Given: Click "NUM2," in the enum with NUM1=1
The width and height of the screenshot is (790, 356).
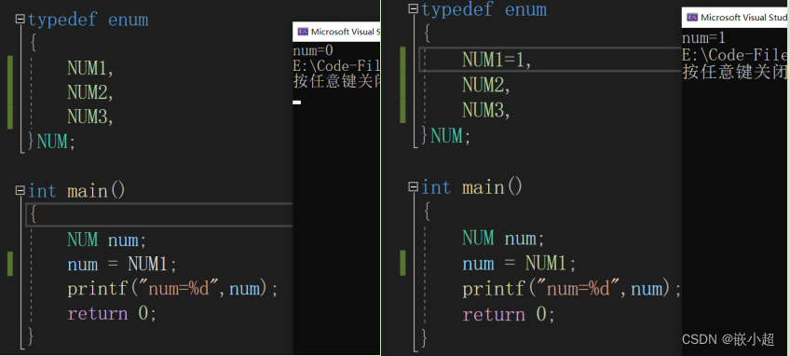Looking at the screenshot, I should (486, 86).
